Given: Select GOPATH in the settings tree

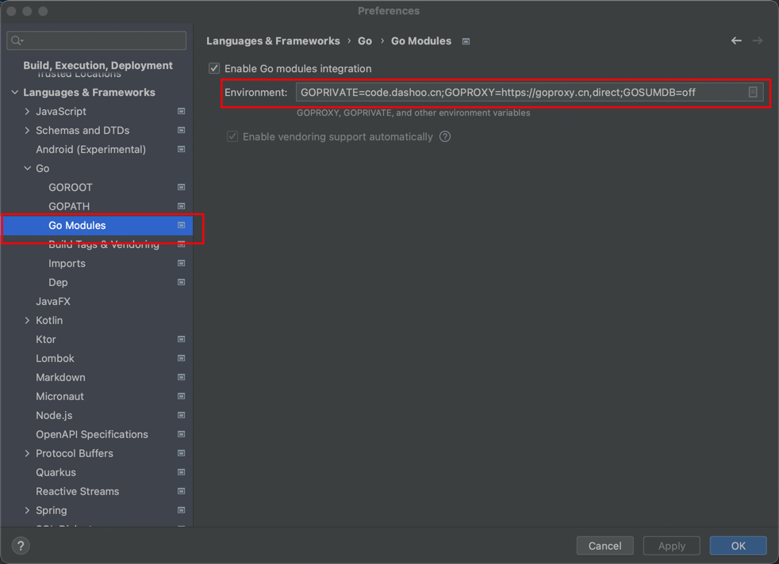Looking at the screenshot, I should [x=69, y=207].
